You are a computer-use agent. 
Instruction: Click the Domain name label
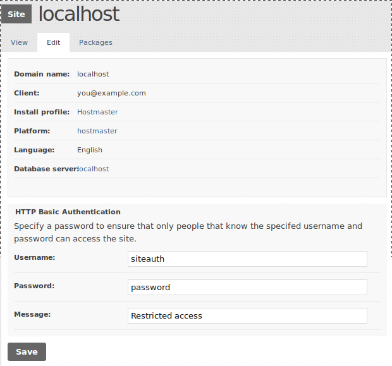coord(42,74)
